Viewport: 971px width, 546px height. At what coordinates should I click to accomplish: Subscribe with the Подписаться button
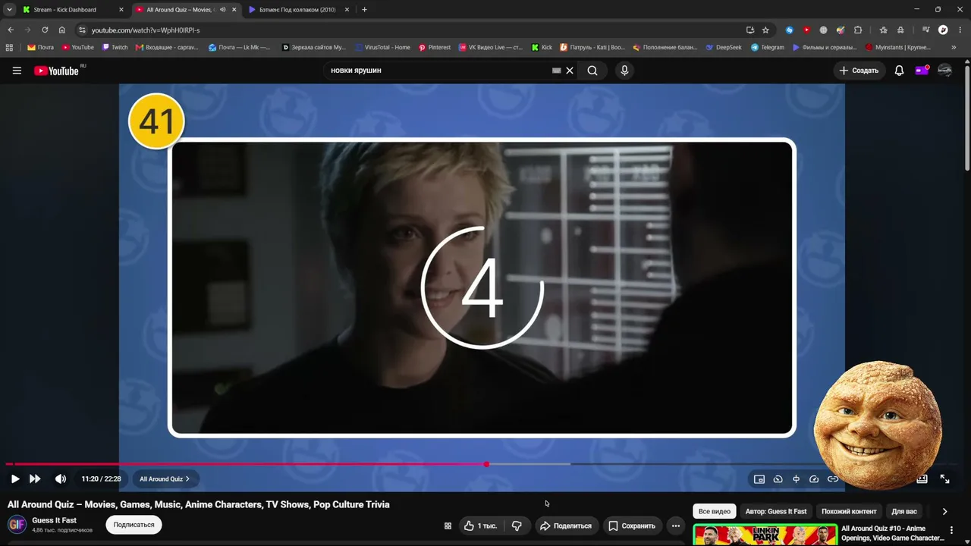(x=134, y=525)
